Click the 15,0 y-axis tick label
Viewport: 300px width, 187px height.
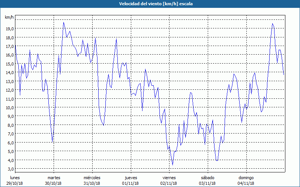[9, 64]
